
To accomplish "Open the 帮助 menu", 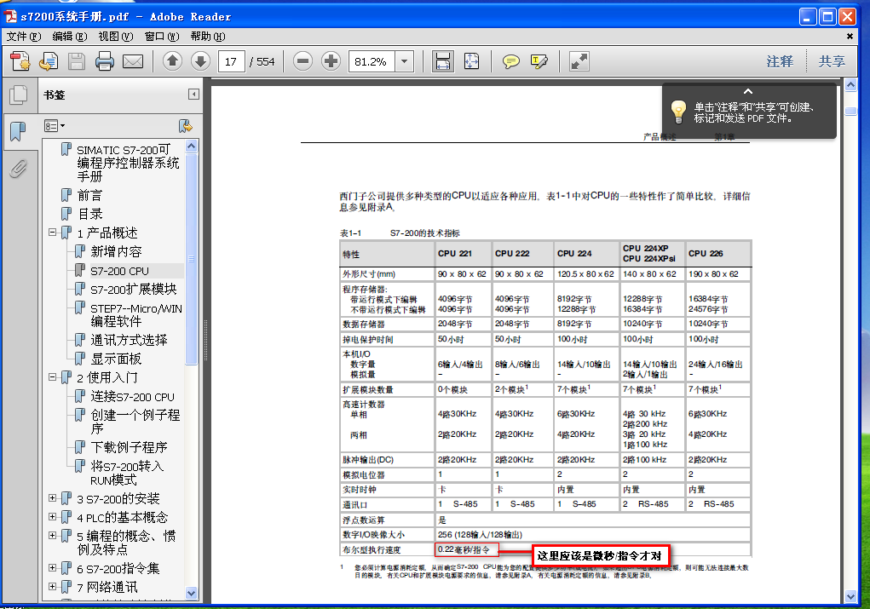I will [x=208, y=36].
